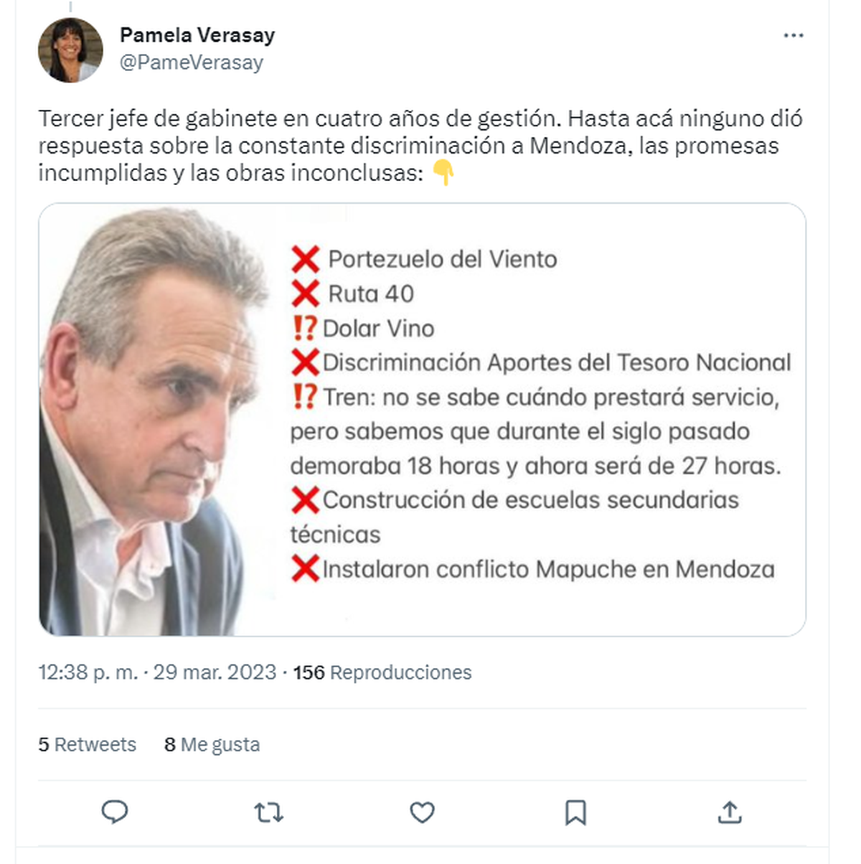The image size is (861, 864).
Task: Open the share tweet icon
Action: [x=729, y=812]
